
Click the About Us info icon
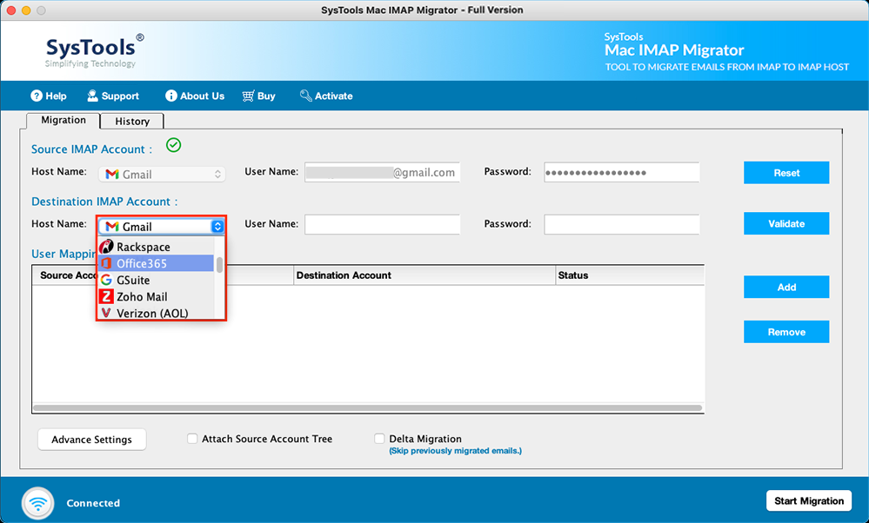click(171, 96)
